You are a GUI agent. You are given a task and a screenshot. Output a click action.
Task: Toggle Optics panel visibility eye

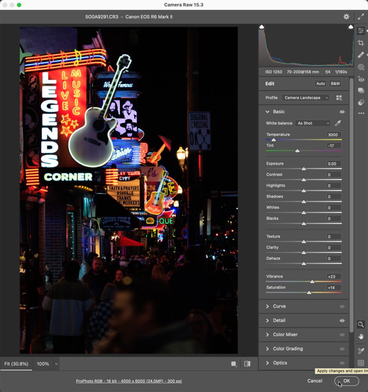[342, 363]
